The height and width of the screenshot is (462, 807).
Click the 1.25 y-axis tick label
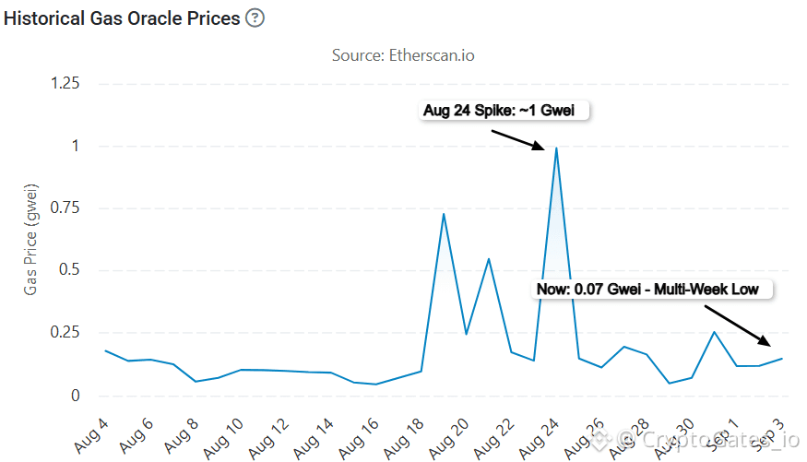tap(65, 83)
